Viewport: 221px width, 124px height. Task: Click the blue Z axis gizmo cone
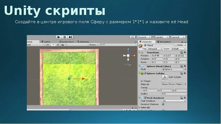click(x=128, y=52)
